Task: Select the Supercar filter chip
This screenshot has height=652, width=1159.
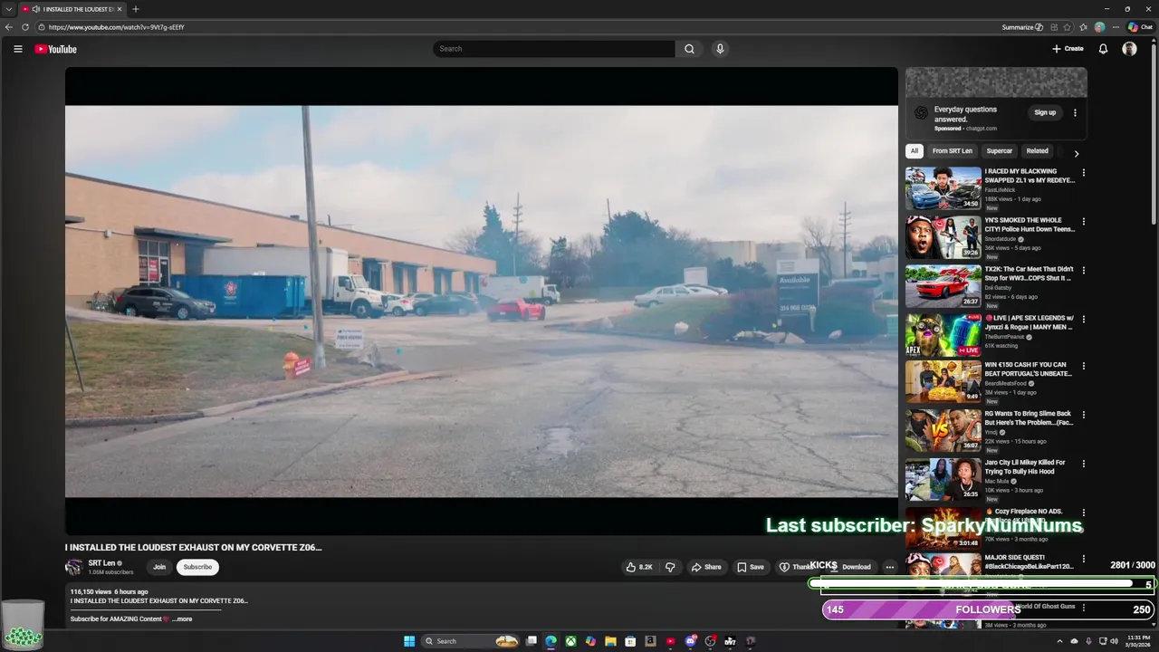Action: coord(1000,151)
